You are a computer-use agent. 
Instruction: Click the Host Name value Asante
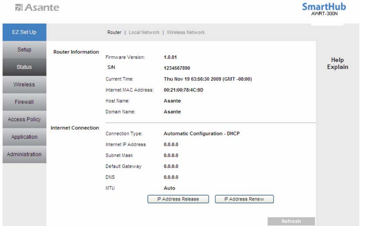pos(172,101)
